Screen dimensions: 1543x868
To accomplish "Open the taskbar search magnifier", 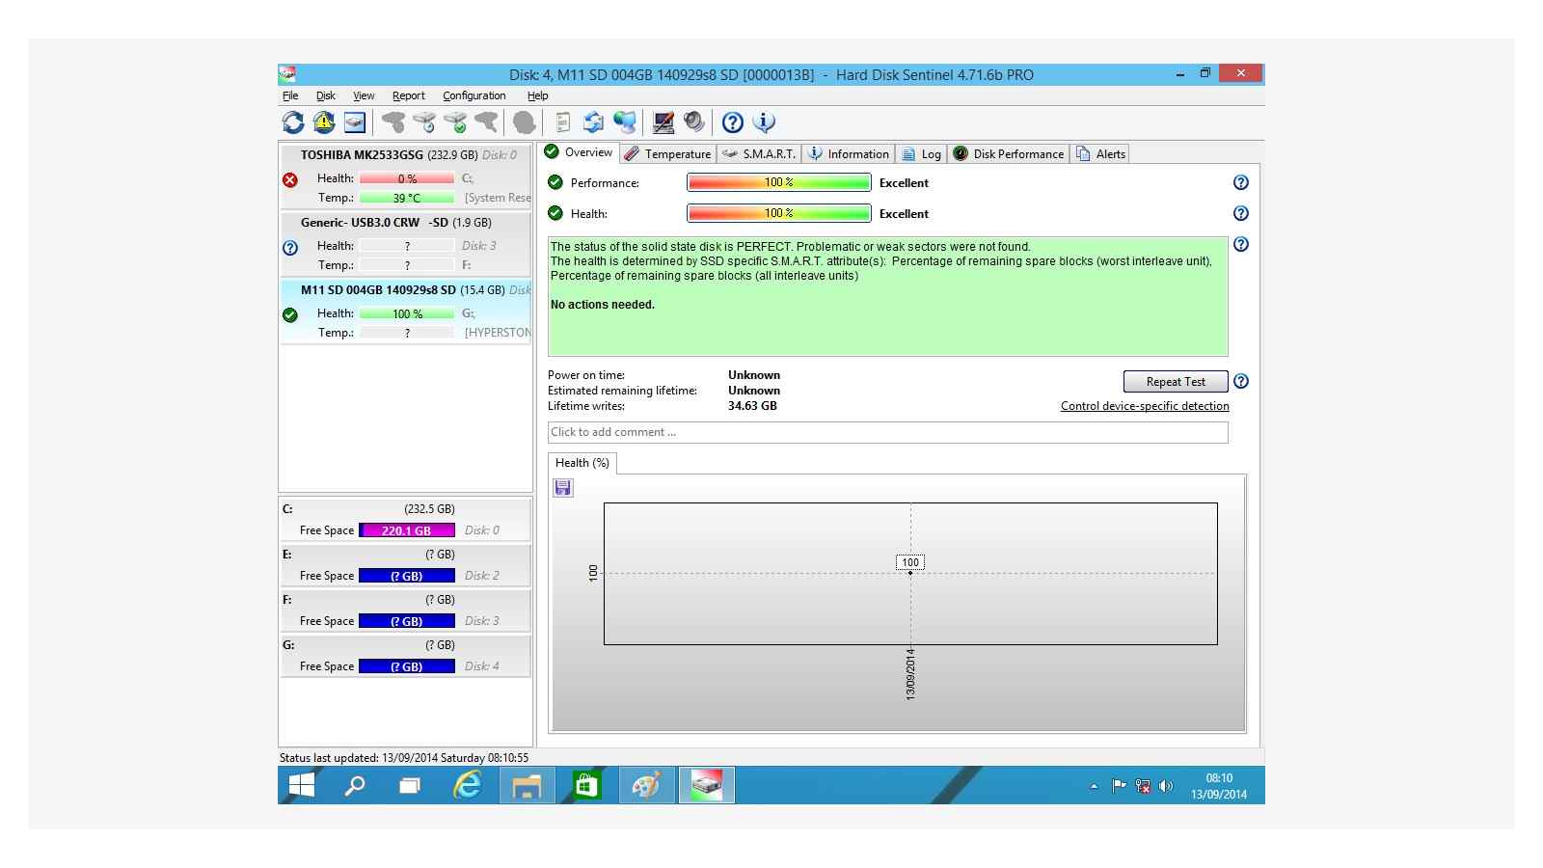I will point(355,786).
